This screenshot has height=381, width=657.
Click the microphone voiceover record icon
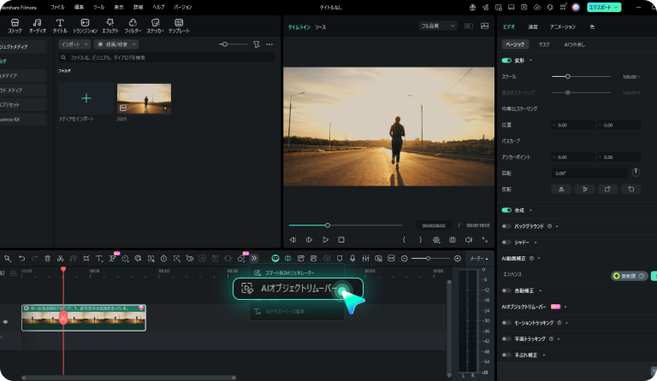click(x=352, y=258)
